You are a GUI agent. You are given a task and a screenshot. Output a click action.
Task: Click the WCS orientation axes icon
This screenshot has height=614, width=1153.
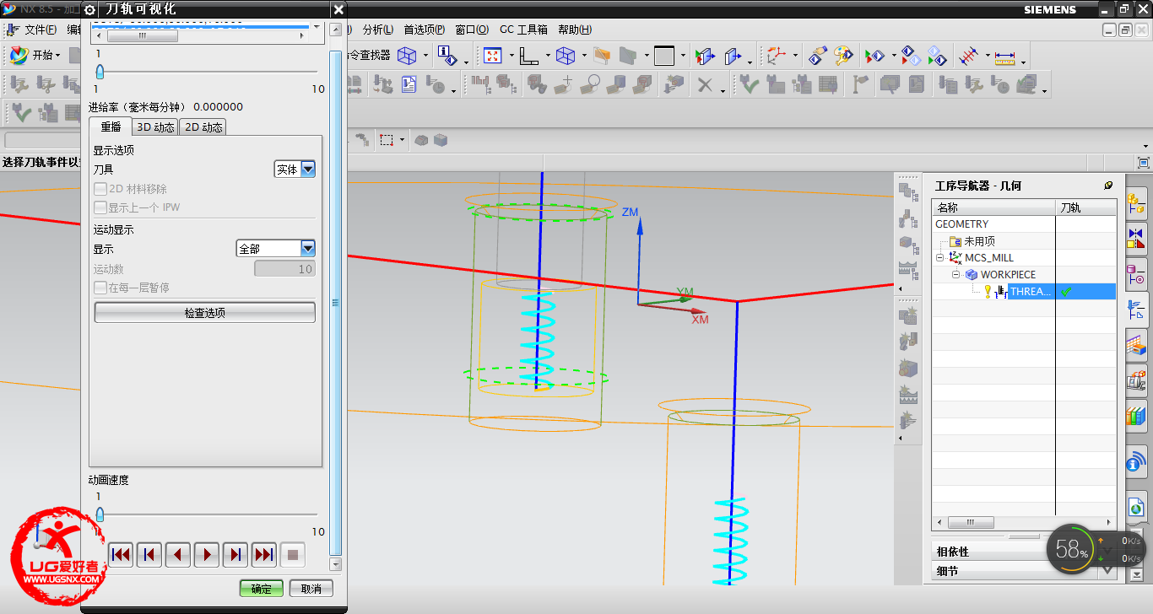(776, 56)
